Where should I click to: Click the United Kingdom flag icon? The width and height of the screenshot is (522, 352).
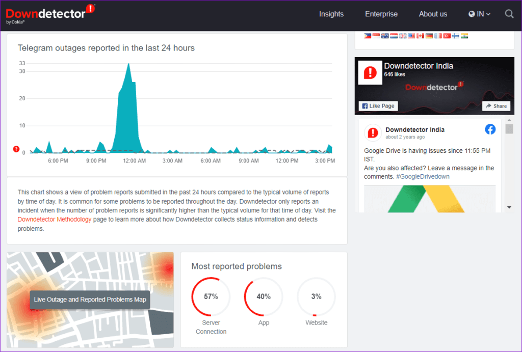(x=402, y=36)
